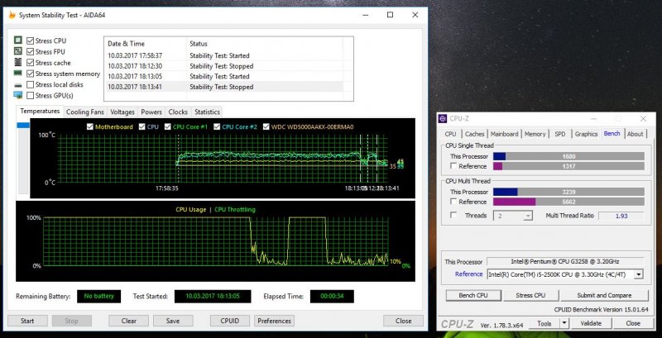Uncheck the Motherboard temperature graph checkbox

(91, 126)
